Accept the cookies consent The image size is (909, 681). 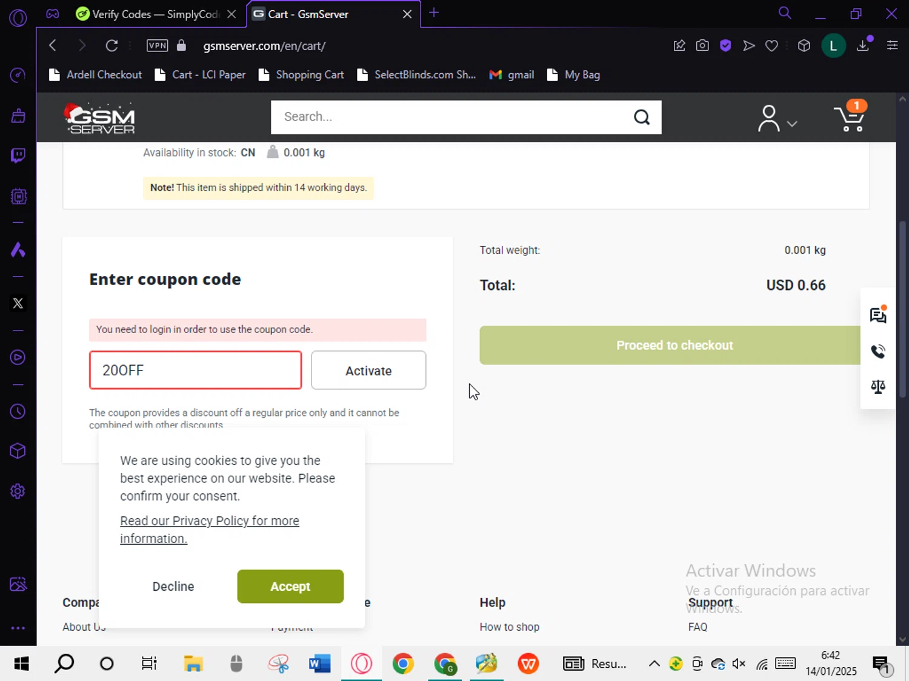pos(290,586)
